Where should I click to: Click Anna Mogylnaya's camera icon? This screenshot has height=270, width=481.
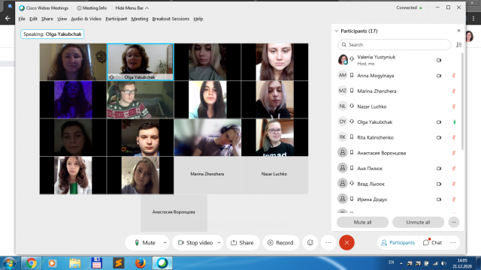pos(439,76)
